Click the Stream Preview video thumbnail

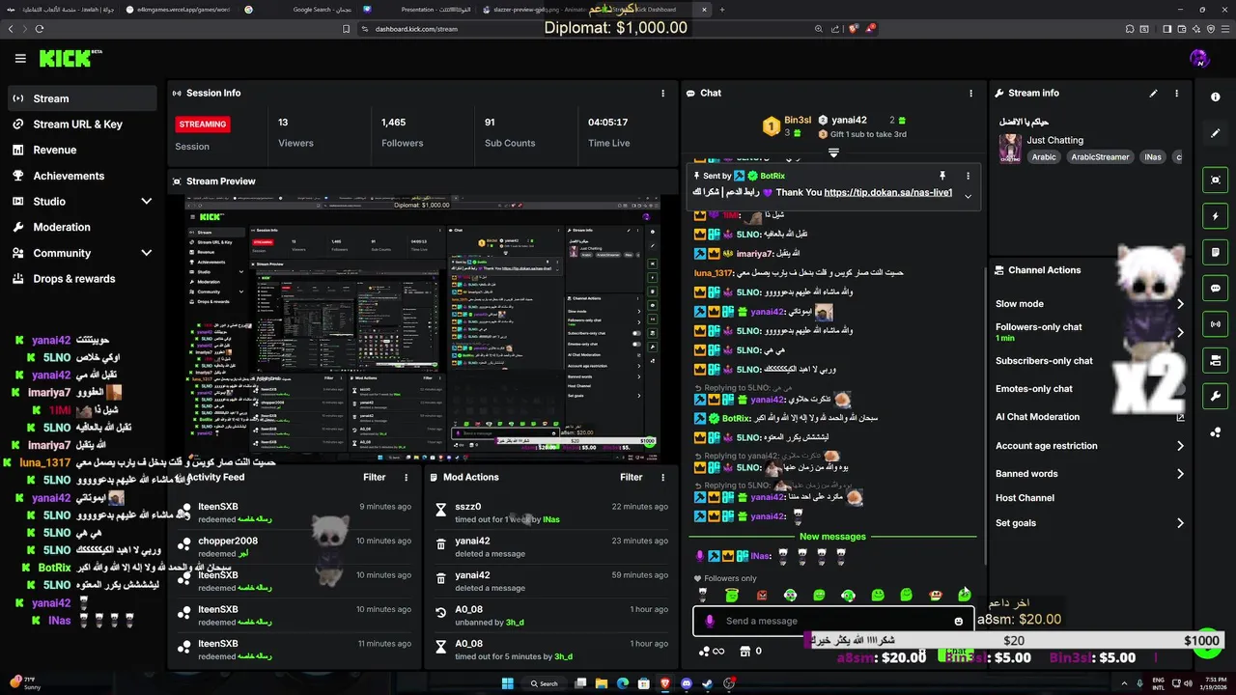point(422,330)
